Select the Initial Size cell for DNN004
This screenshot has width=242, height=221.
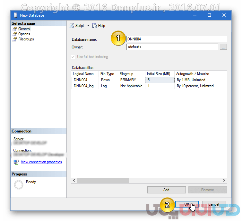click(160, 80)
